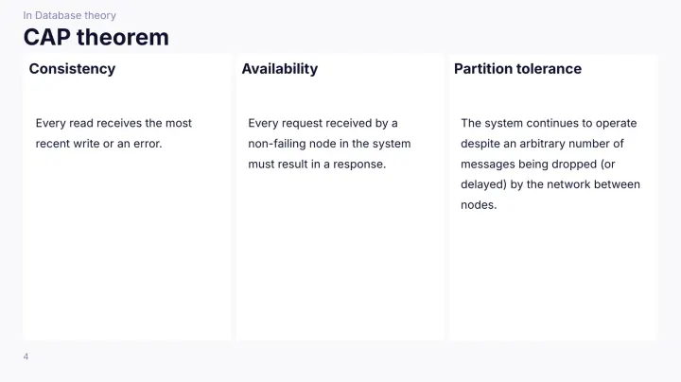Click 'The system continues to operate' line
This screenshot has height=382, width=681.
pyautogui.click(x=549, y=123)
